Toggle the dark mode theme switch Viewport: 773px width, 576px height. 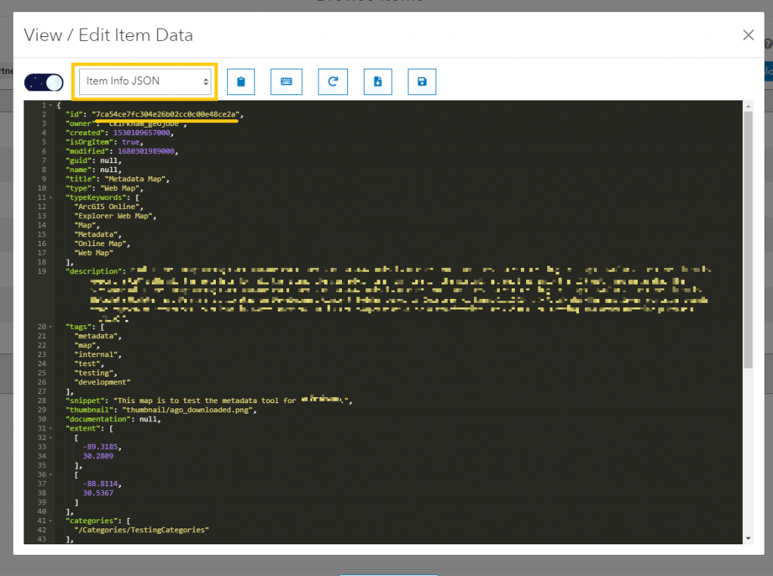(x=45, y=82)
